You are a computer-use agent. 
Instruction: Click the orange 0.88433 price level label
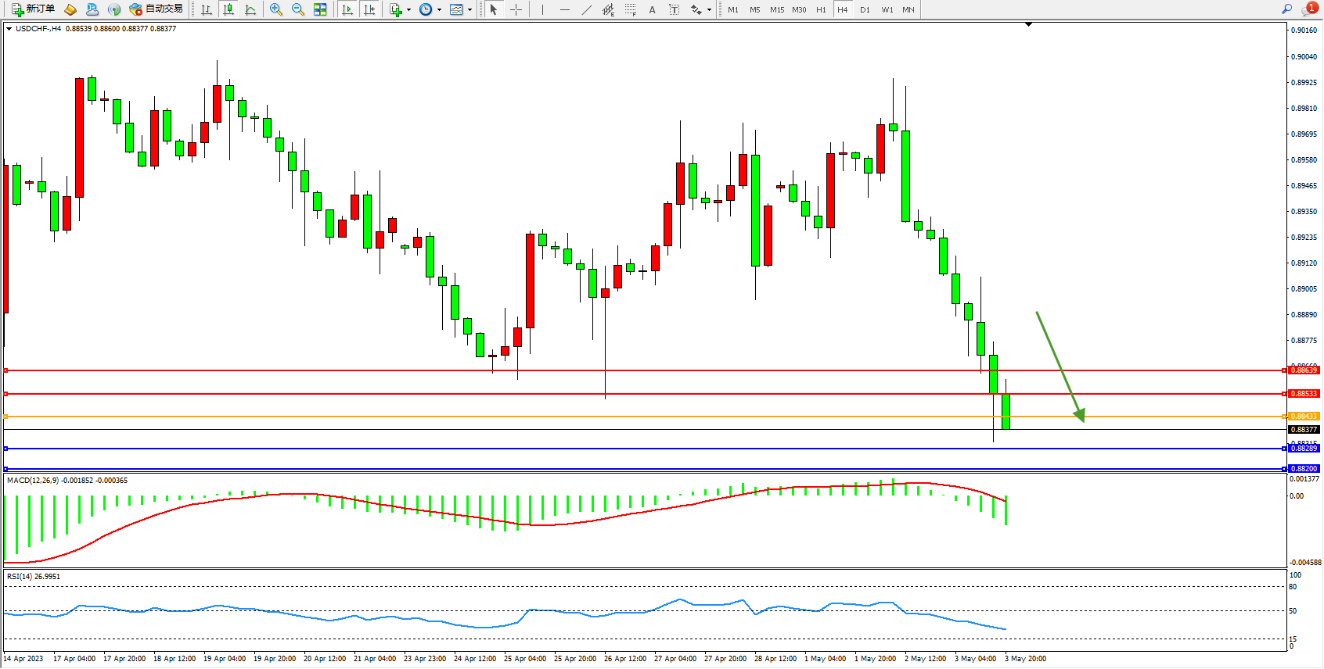[1304, 417]
